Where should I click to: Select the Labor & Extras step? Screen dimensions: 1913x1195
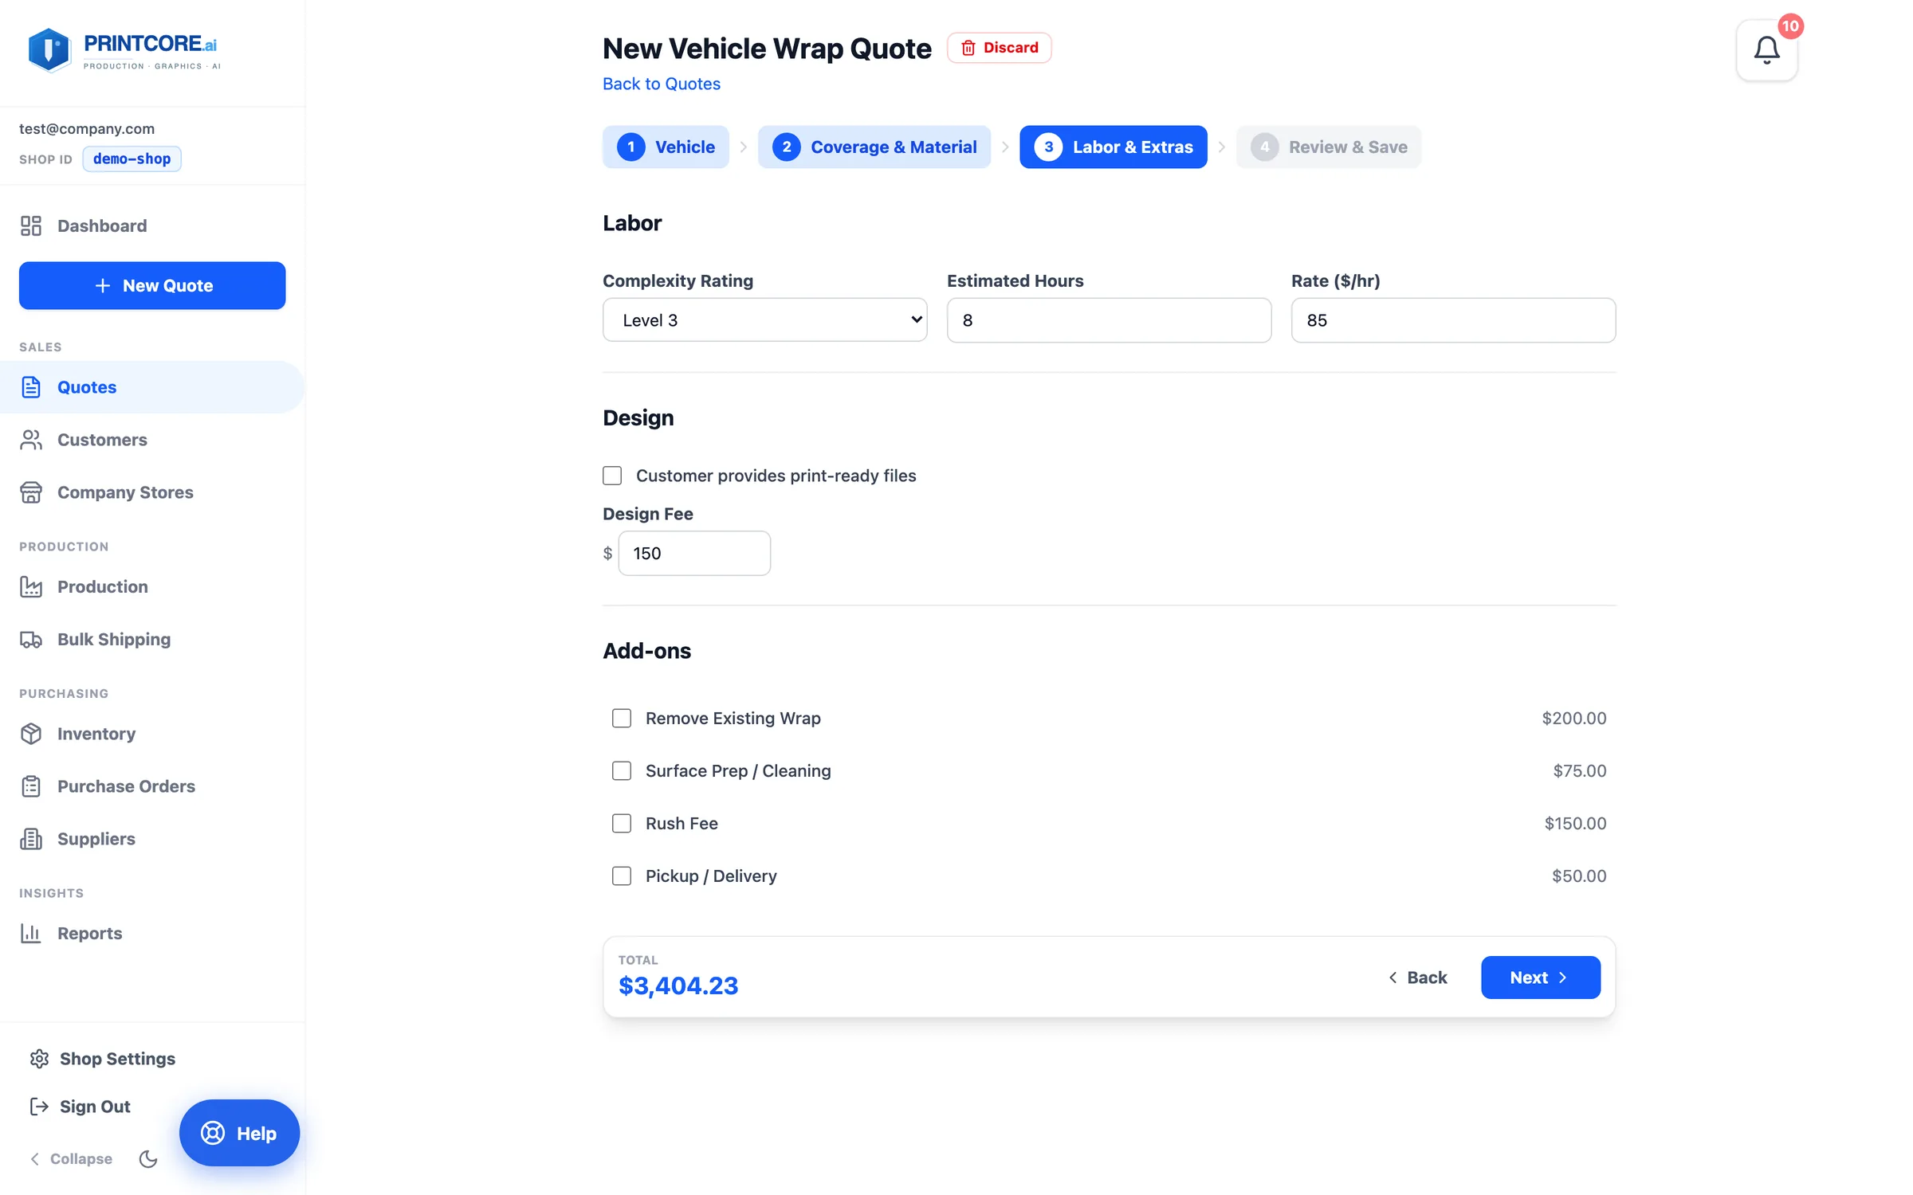(x=1113, y=147)
